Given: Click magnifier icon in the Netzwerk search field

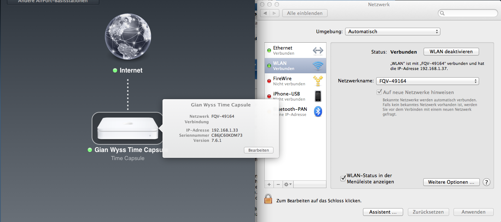Looking at the screenshot, I should (x=443, y=13).
